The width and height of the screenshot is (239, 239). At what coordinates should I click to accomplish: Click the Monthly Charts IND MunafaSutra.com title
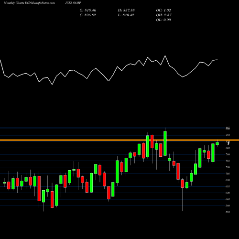29,3
